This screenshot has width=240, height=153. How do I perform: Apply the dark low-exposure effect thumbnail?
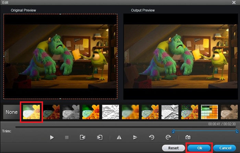coord(51,112)
